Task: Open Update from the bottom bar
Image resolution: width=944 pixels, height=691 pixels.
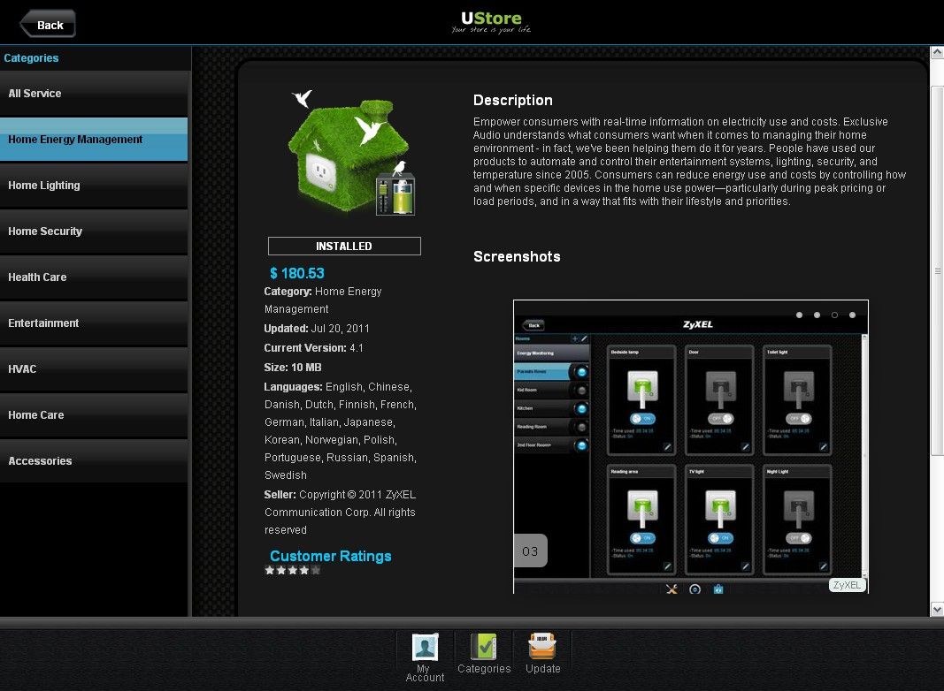Action: [542, 654]
